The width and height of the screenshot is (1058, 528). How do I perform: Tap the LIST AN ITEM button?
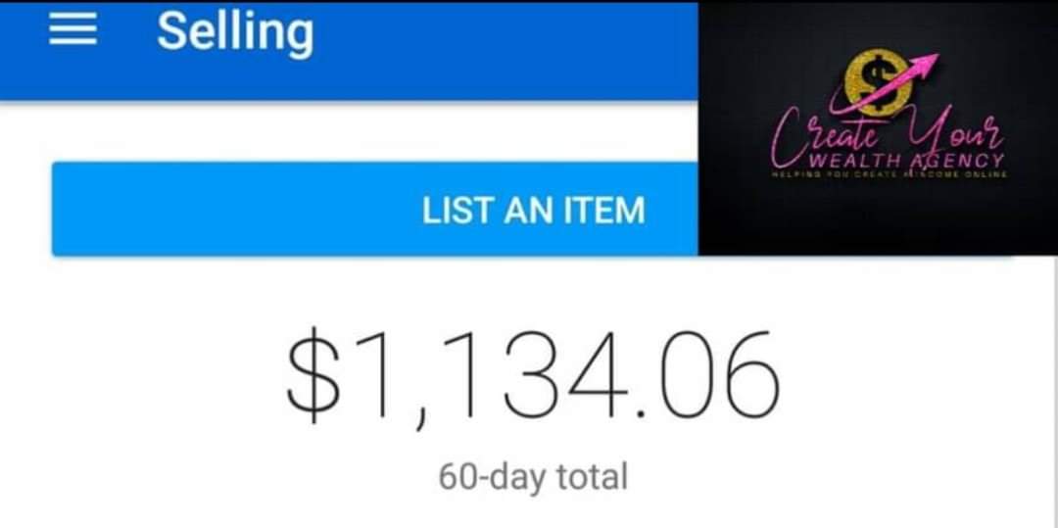pos(375,209)
